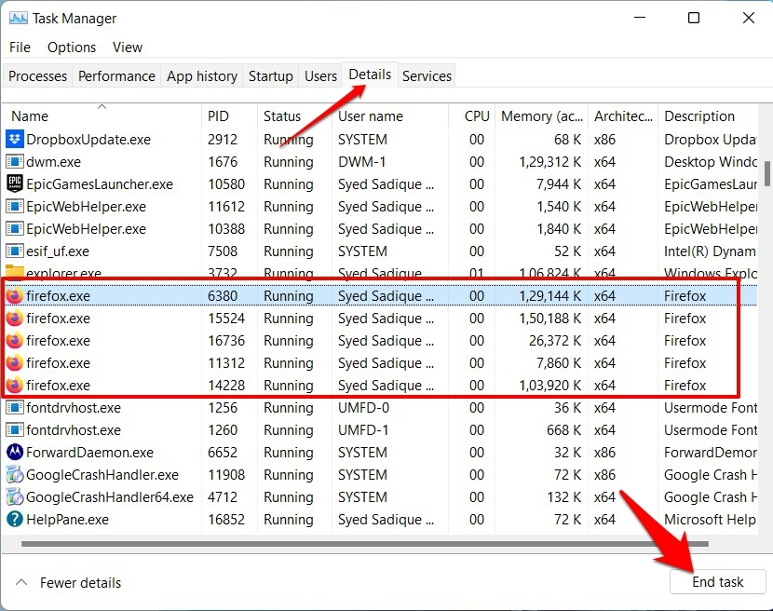
Task: Sort by the Memory column header
Action: [x=541, y=116]
